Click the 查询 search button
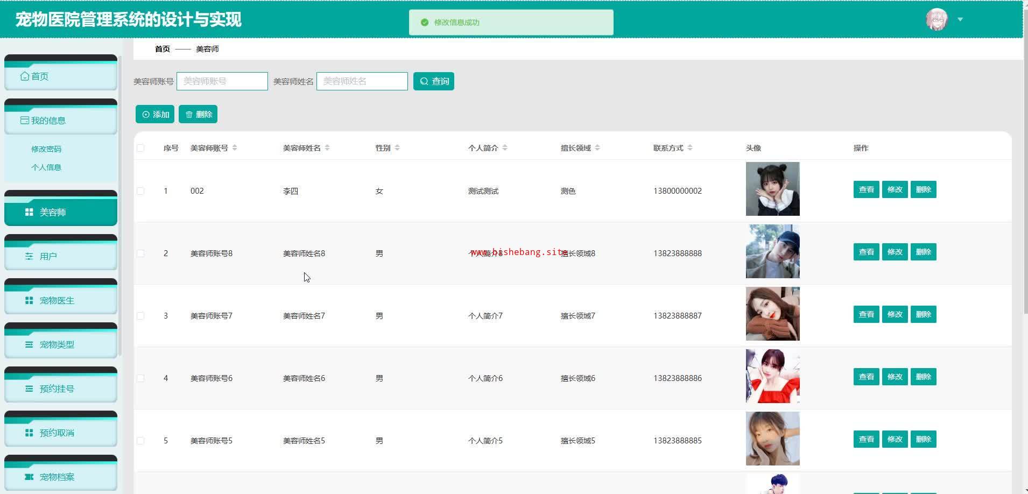 click(433, 81)
